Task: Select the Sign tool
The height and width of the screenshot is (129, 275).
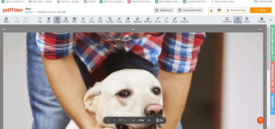Action: click(49, 20)
